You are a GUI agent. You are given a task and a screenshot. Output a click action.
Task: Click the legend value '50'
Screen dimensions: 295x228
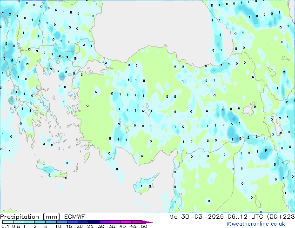tap(144, 226)
